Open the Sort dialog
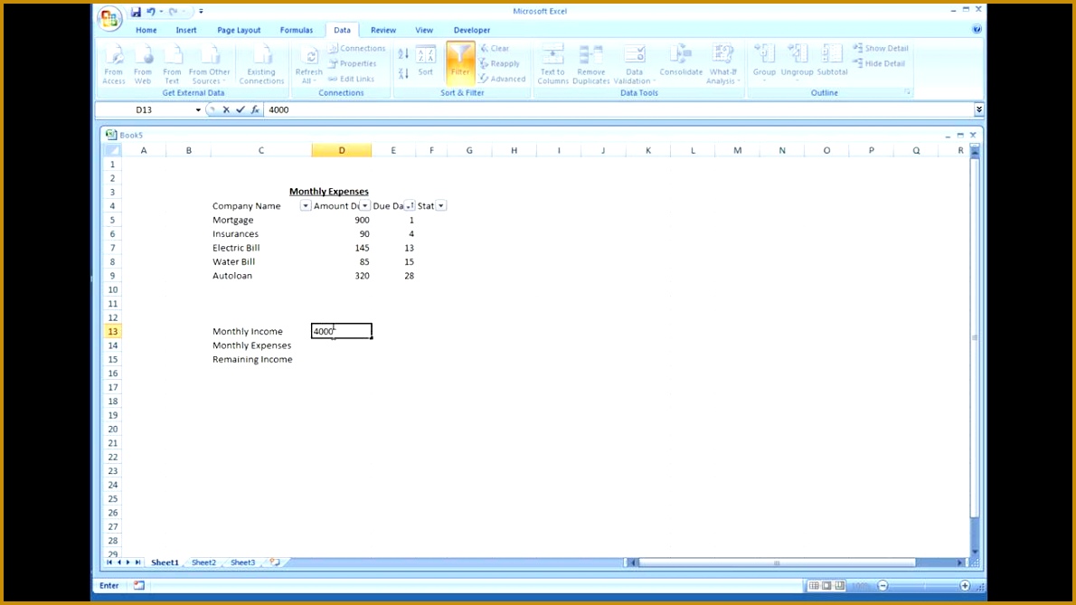 point(426,62)
